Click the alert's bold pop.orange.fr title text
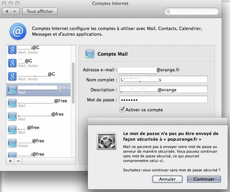Image resolution: width=230 pixels, height=192 pixels. pyautogui.click(x=171, y=136)
